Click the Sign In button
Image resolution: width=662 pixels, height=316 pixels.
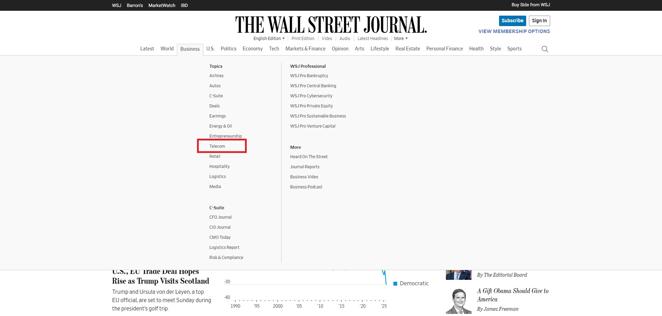(x=539, y=21)
